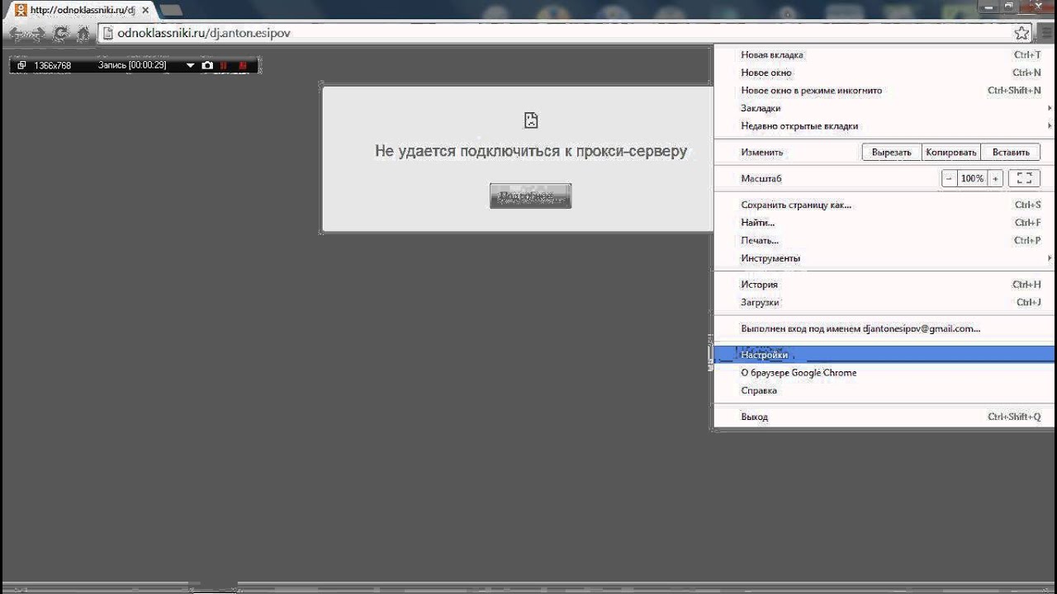Click the 'Вставить' button
This screenshot has height=594, width=1057.
1011,153
